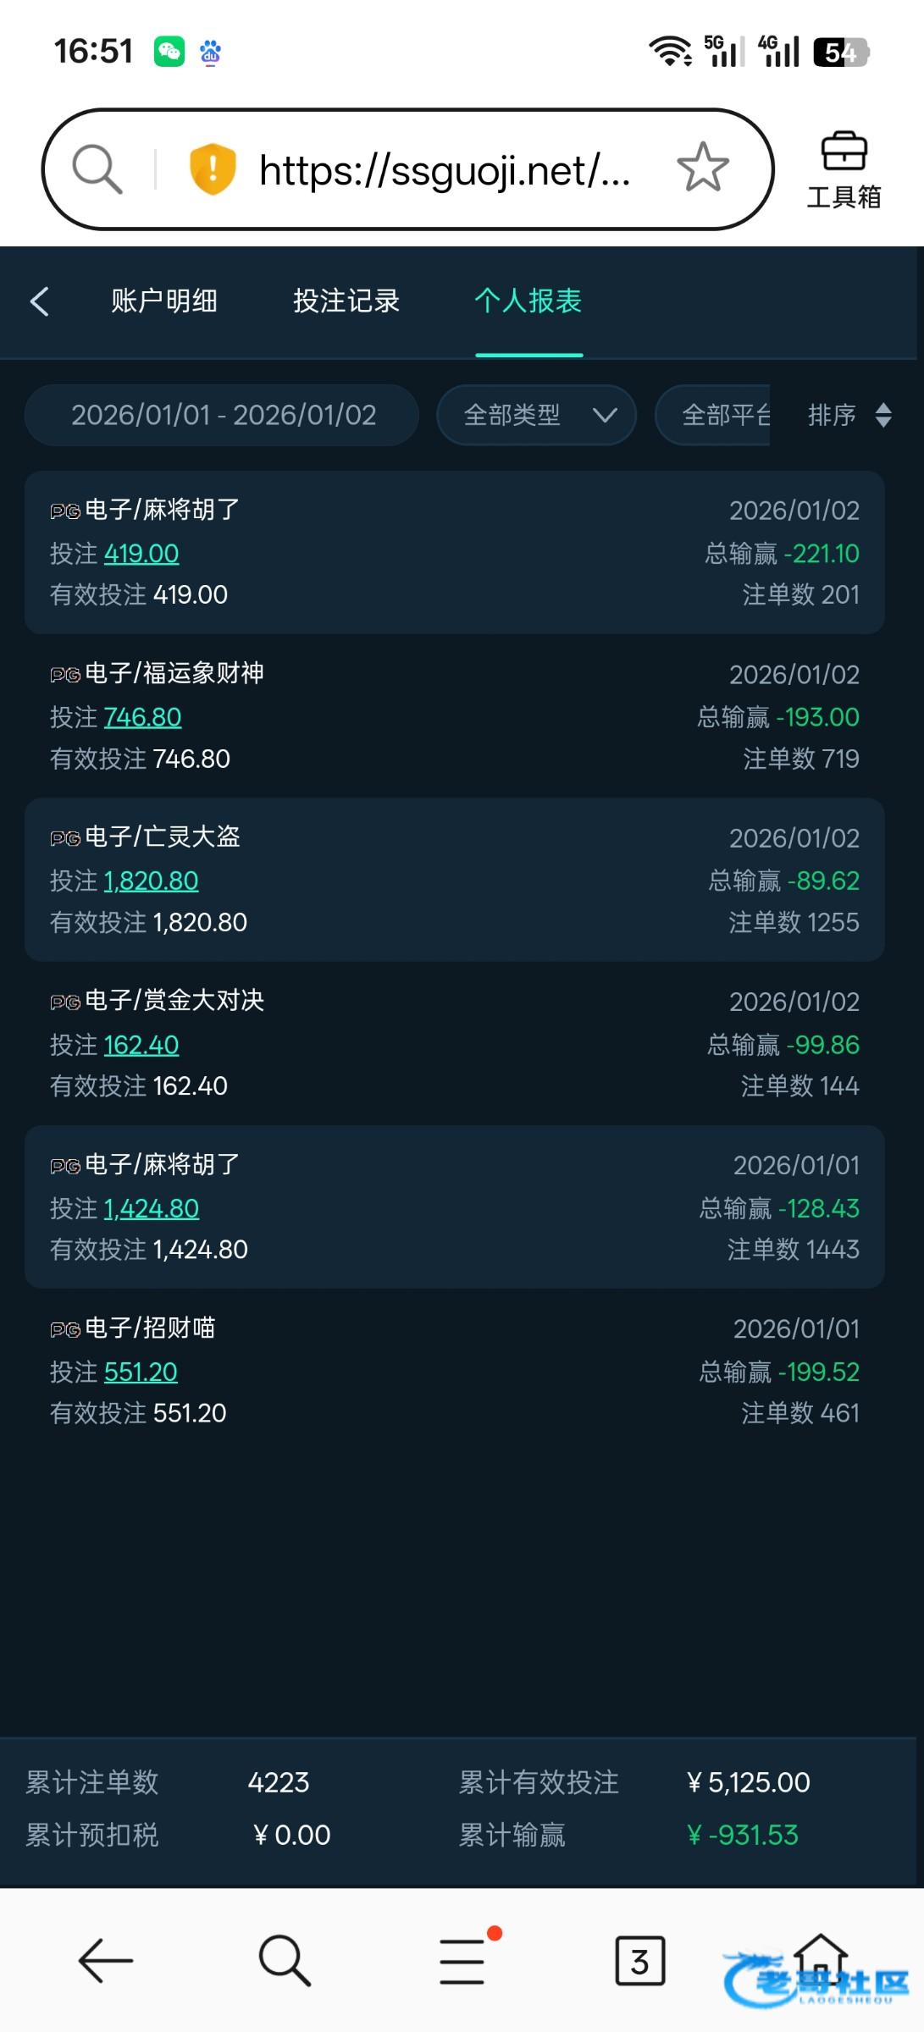
Task: Toggle the 排序 sort order
Action: [x=849, y=415]
